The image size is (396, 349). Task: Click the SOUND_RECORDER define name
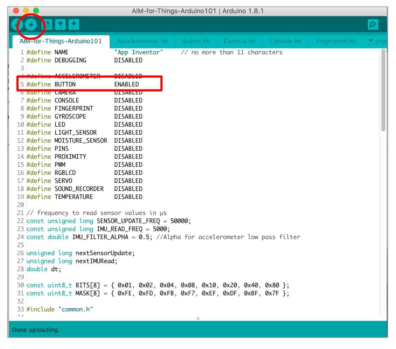coord(79,189)
